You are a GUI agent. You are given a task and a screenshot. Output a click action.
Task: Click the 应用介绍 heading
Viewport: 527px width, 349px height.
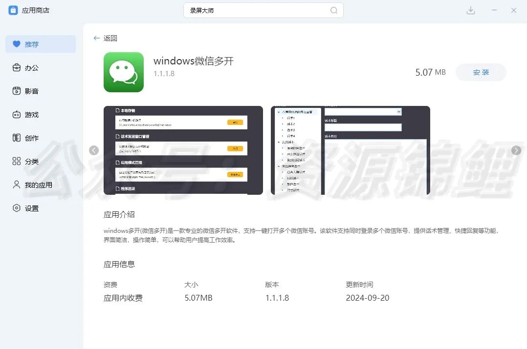pyautogui.click(x=119, y=215)
